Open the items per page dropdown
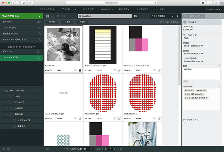Screen dimensions: 224x152 coord(88,149)
